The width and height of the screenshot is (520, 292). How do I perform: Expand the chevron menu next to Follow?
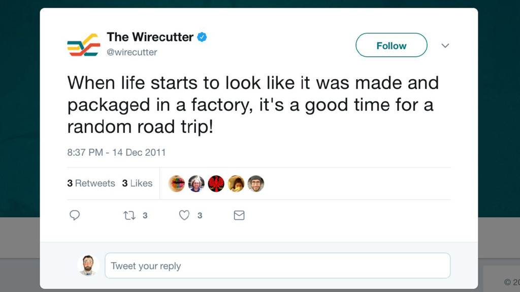click(445, 46)
